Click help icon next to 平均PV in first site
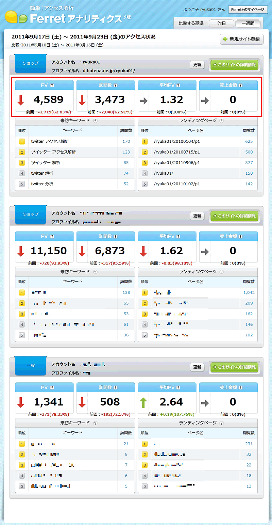Screen dimensions: 272x525 pos(178,85)
